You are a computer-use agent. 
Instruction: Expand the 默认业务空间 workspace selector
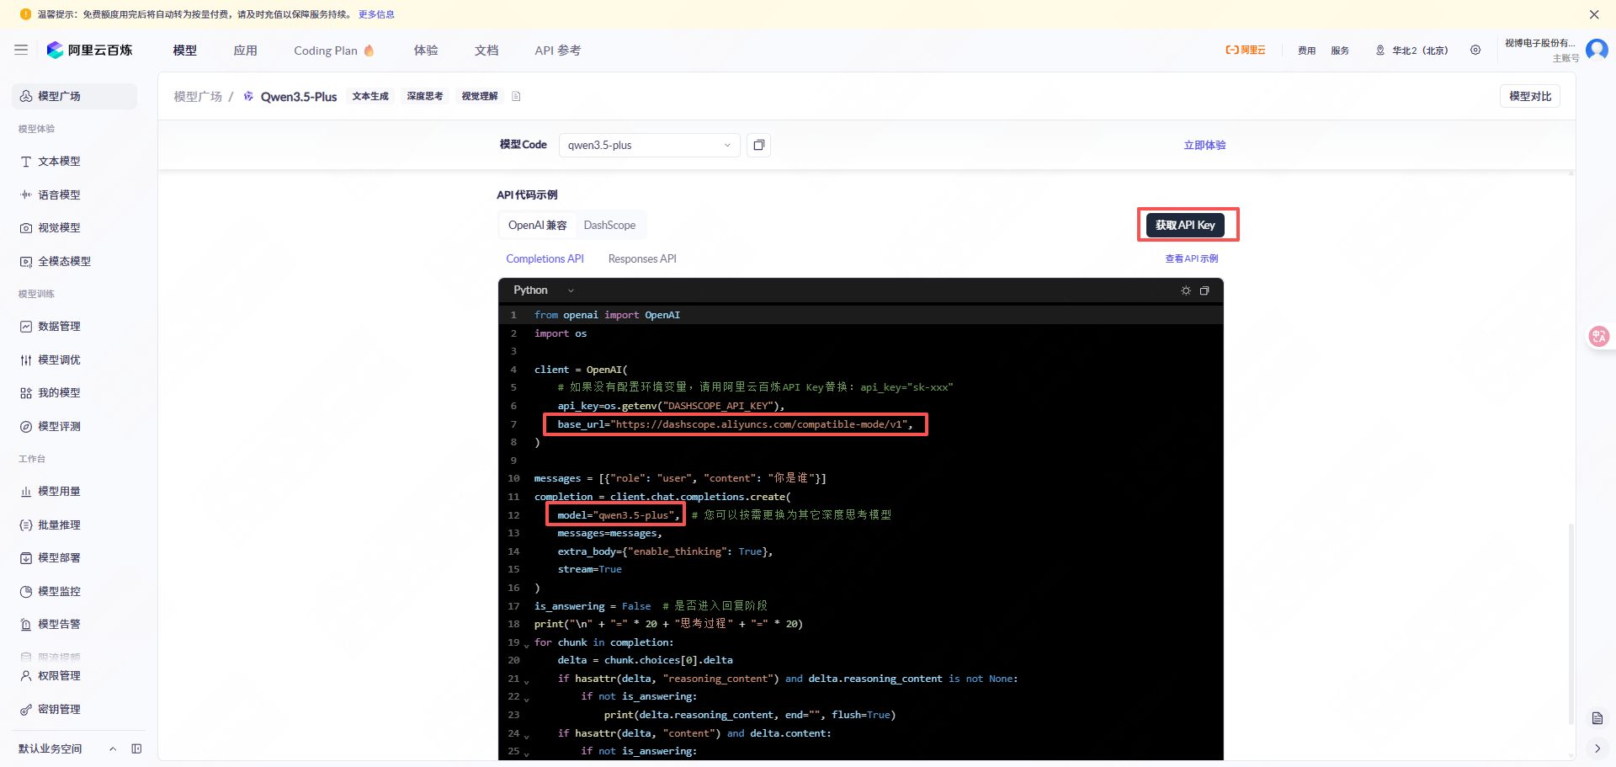pyautogui.click(x=67, y=748)
